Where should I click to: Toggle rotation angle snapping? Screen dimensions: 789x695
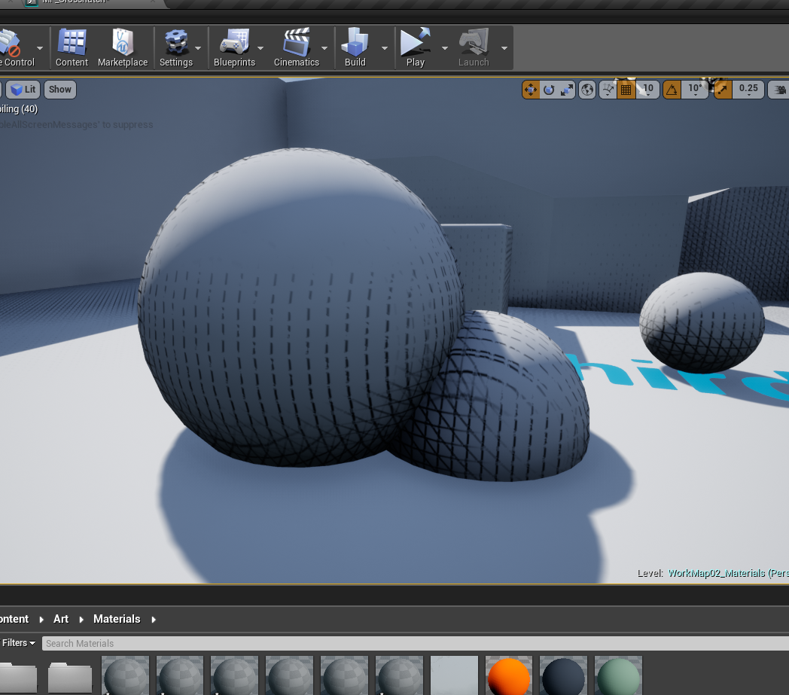point(672,90)
